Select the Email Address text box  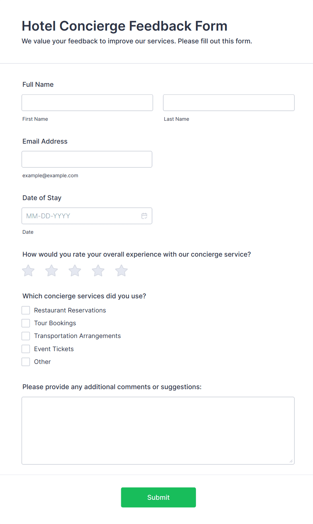point(87,159)
